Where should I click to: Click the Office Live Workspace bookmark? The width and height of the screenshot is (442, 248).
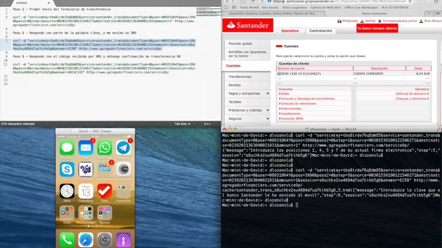[361, 8]
